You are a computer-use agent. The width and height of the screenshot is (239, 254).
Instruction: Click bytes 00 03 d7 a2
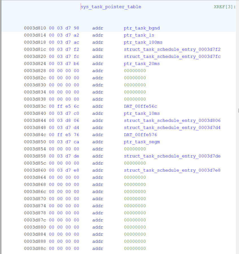point(64,35)
